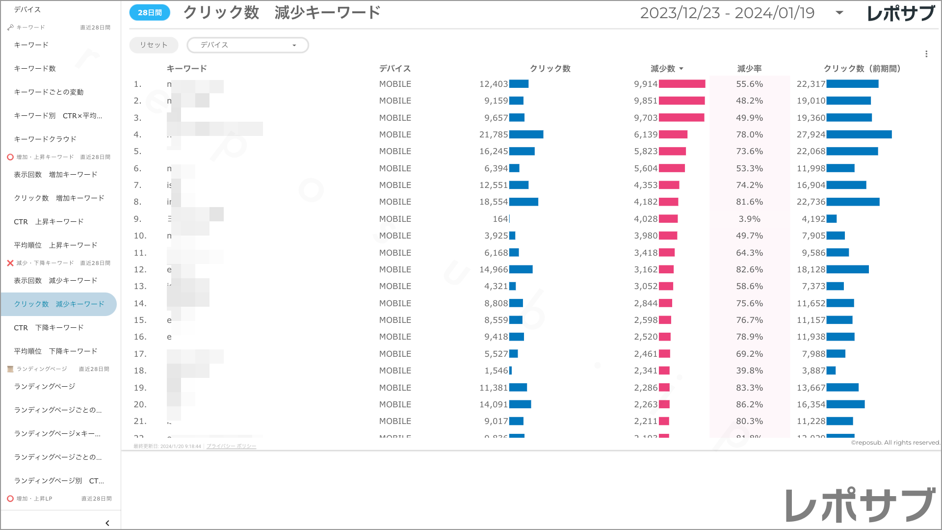This screenshot has height=530, width=942.
Task: Click the 28日間 period badge
Action: pyautogui.click(x=150, y=13)
